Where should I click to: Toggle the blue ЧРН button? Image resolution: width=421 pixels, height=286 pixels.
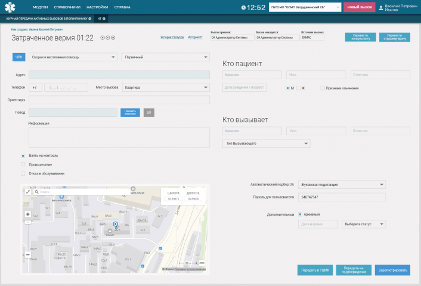click(x=19, y=57)
